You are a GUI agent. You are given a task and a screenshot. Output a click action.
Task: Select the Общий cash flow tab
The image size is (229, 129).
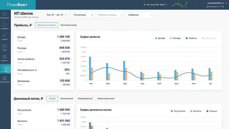click(x=52, y=99)
